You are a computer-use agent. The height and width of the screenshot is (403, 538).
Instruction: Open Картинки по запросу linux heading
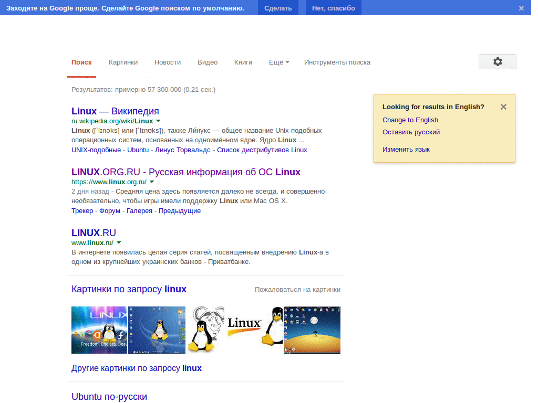click(x=129, y=289)
